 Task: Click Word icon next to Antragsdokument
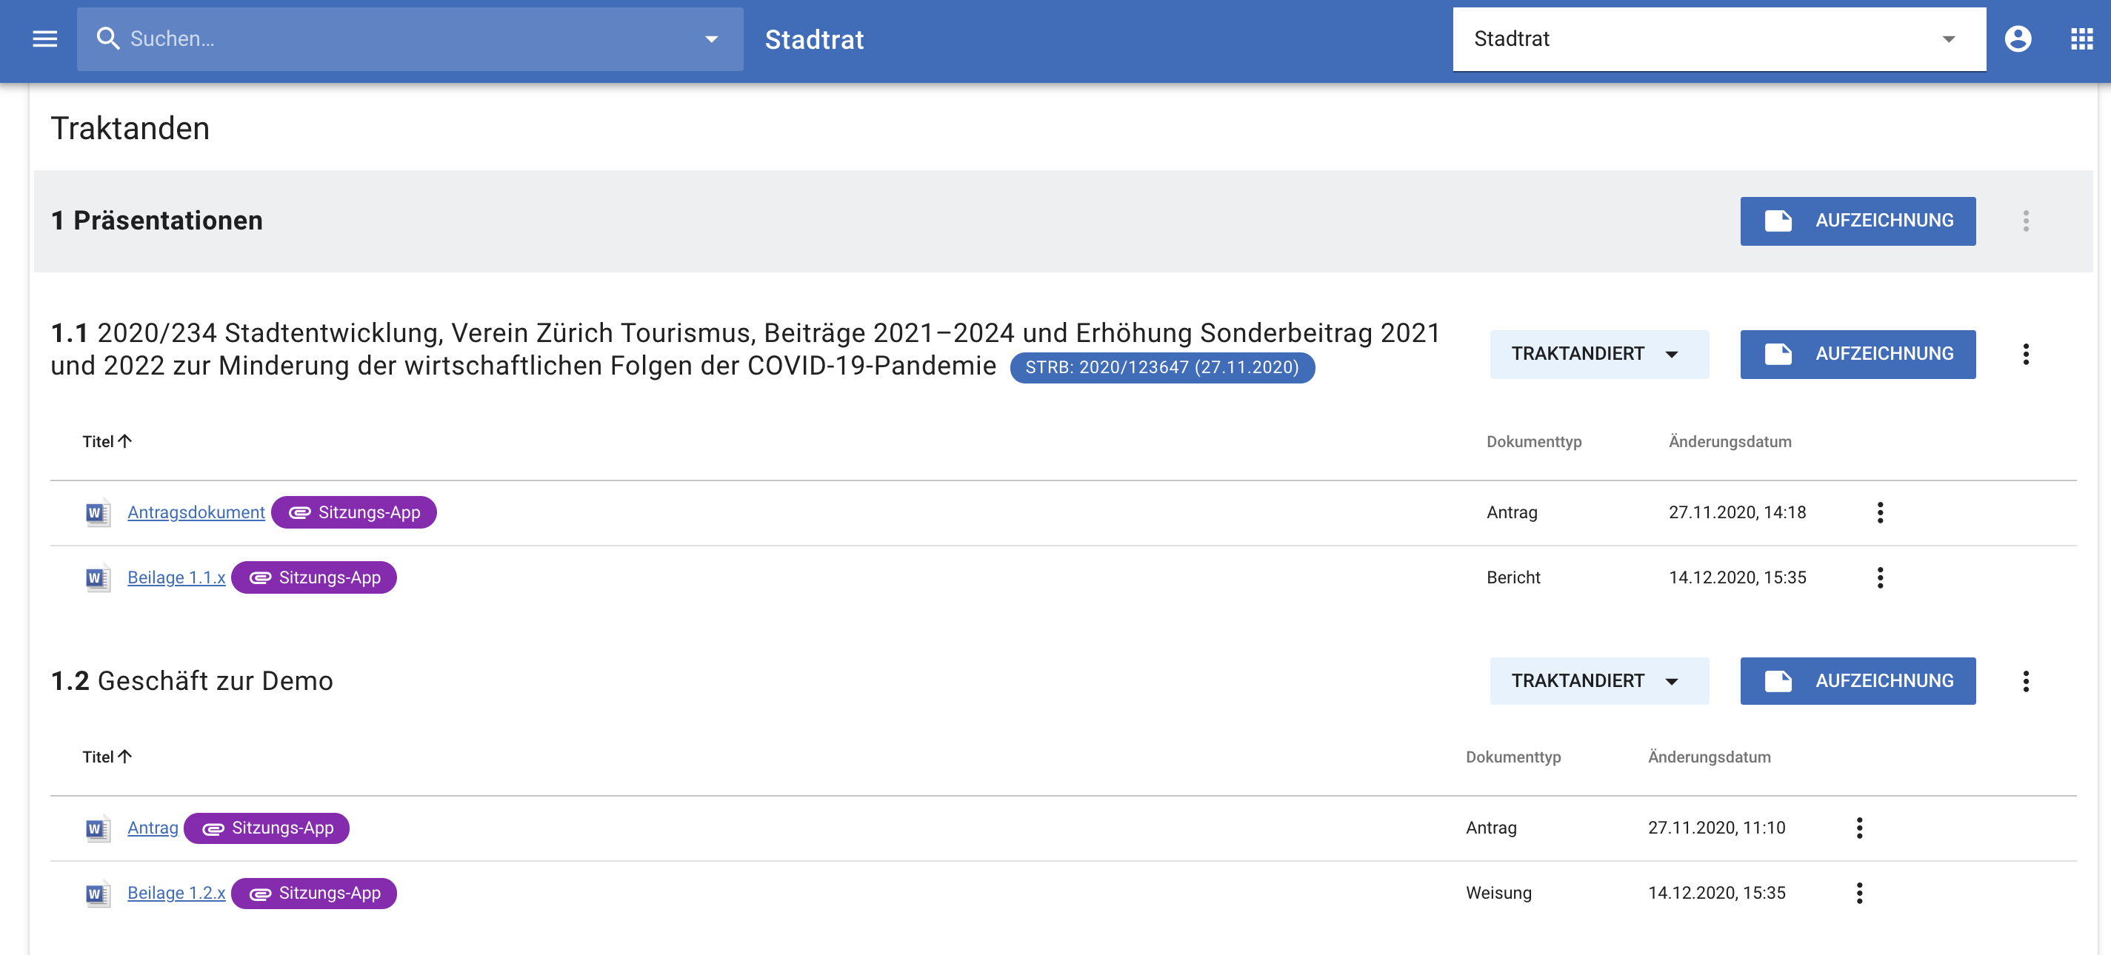point(98,513)
